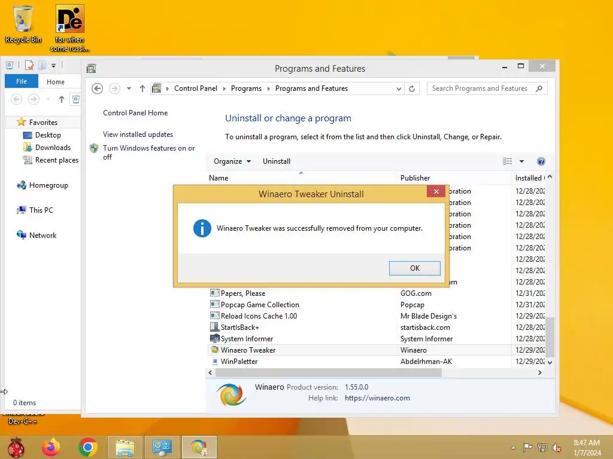Open View installed updates link
Image resolution: width=613 pixels, height=459 pixels.
coord(138,134)
